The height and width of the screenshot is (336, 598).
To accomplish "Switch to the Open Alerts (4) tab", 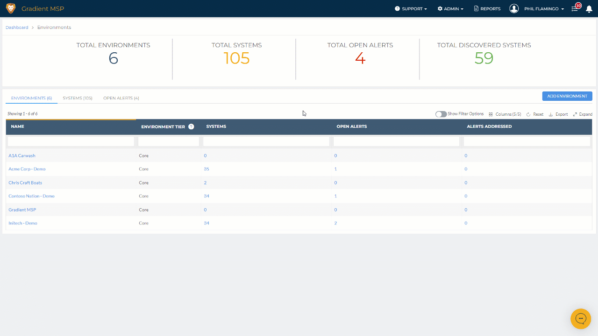I will pyautogui.click(x=121, y=98).
